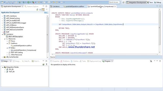This screenshot has height=91, width=163.
Task: Switch to Integration Development perspective
Action: (136, 2)
